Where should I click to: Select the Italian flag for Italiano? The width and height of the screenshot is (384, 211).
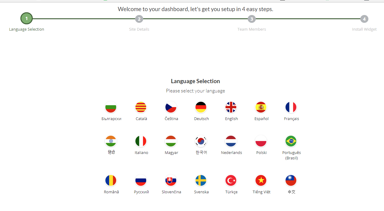point(141,141)
